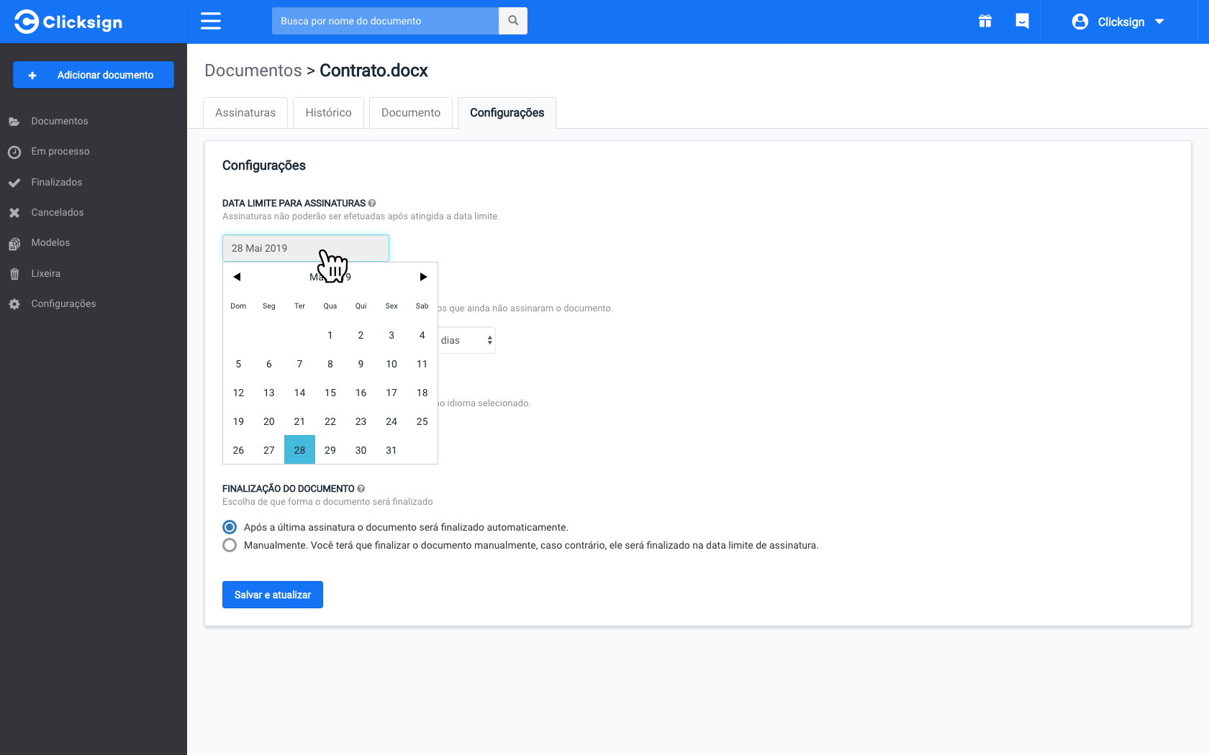Image resolution: width=1209 pixels, height=755 pixels.
Task: Click the Finalizados checkmark icon
Action: click(14, 183)
